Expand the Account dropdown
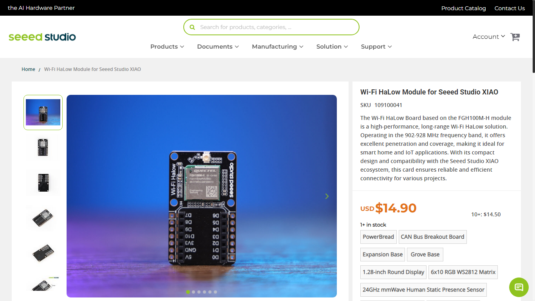Viewport: 535px width, 301px height. tap(489, 36)
